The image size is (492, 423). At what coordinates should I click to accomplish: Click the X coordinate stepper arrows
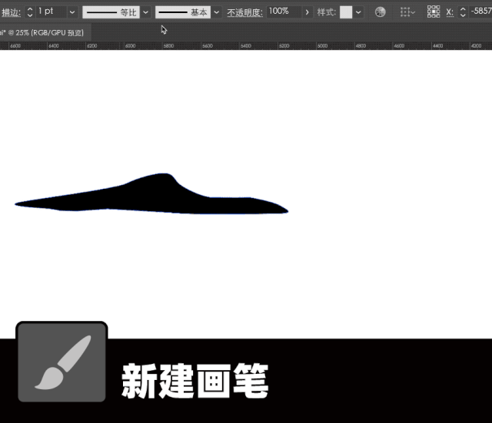(x=461, y=12)
